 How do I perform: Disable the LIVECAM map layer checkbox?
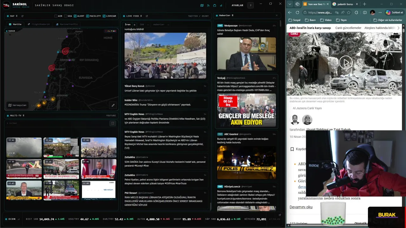click(x=104, y=16)
